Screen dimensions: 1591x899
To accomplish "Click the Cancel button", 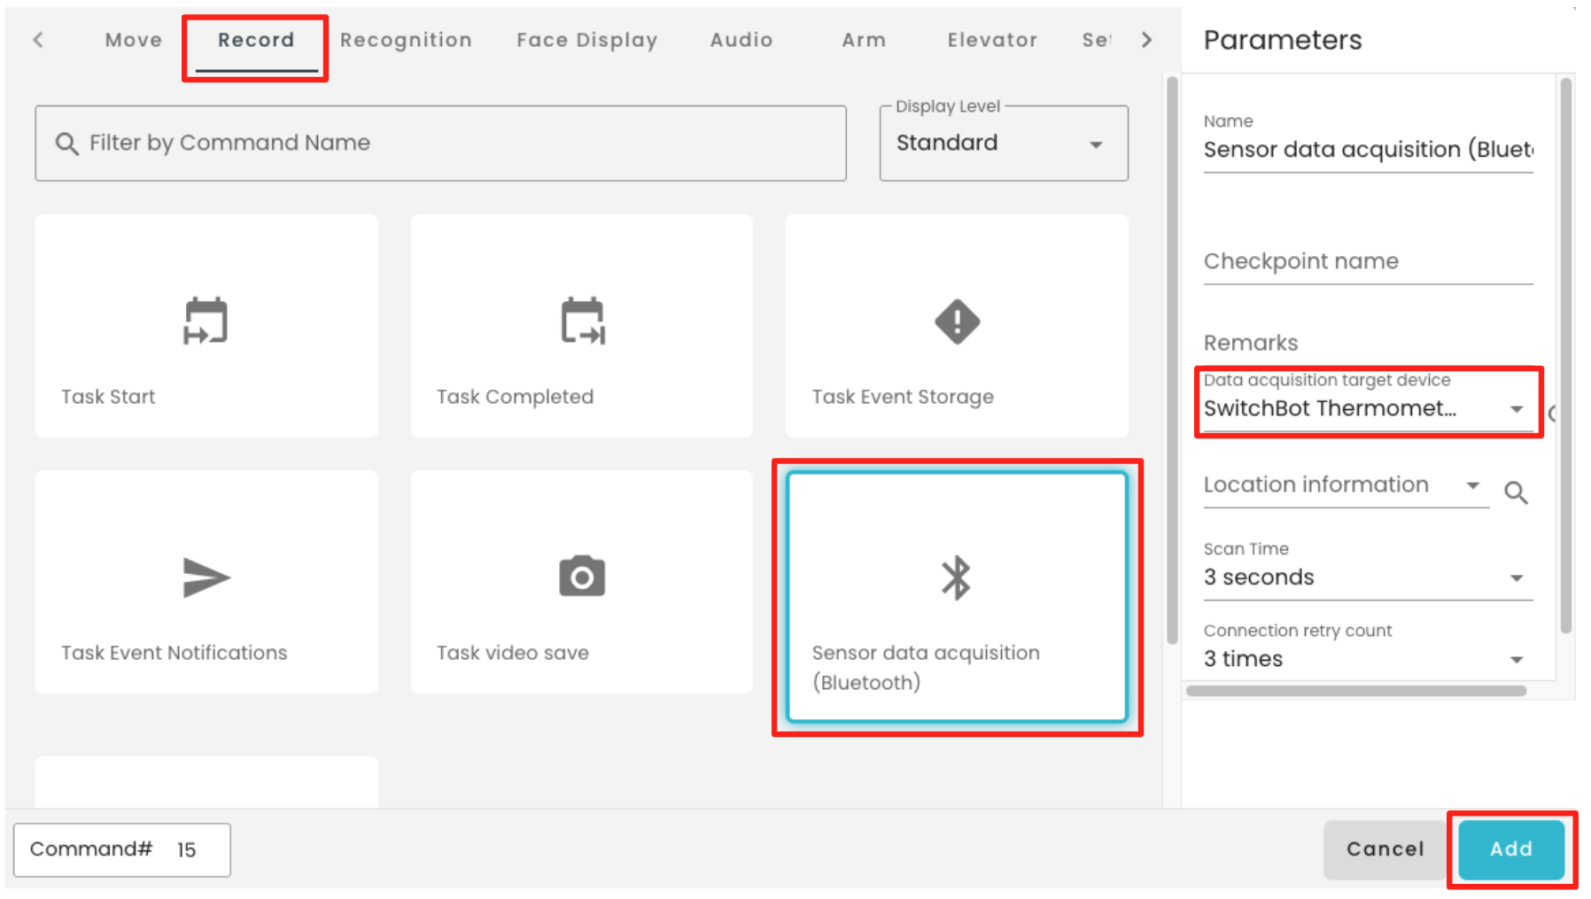I will click(1385, 849).
